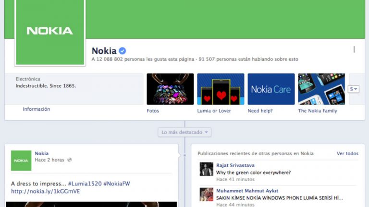Click 'Why the green color everywhere?' post text
Viewport: 369px width, 207px height.
254,172
